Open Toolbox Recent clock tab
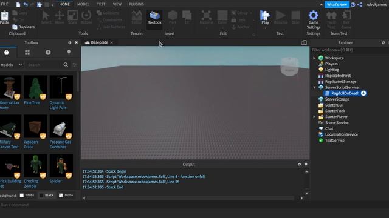This screenshot has width=389, height=218. (48, 53)
